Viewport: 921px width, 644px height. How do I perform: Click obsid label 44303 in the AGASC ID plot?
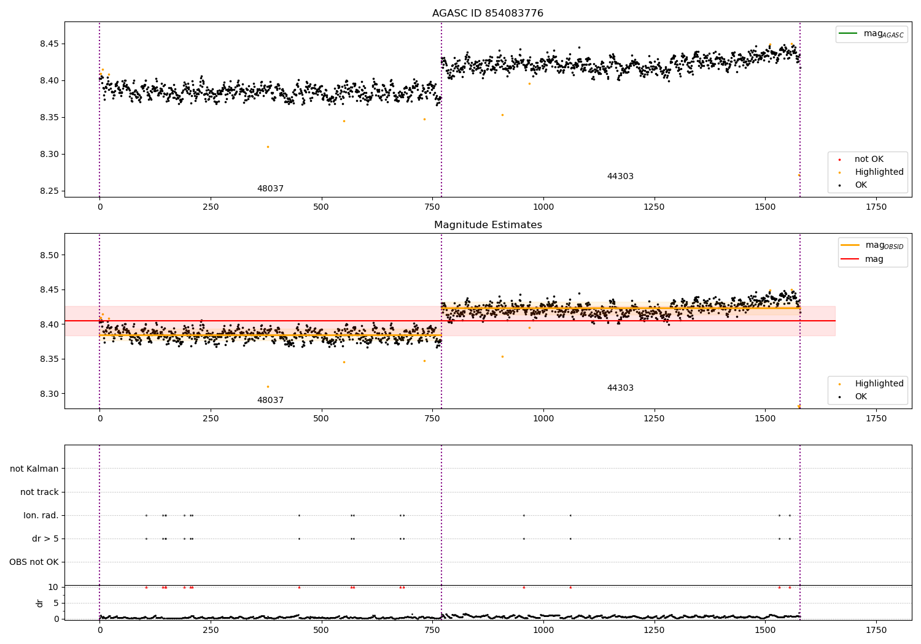click(x=620, y=177)
